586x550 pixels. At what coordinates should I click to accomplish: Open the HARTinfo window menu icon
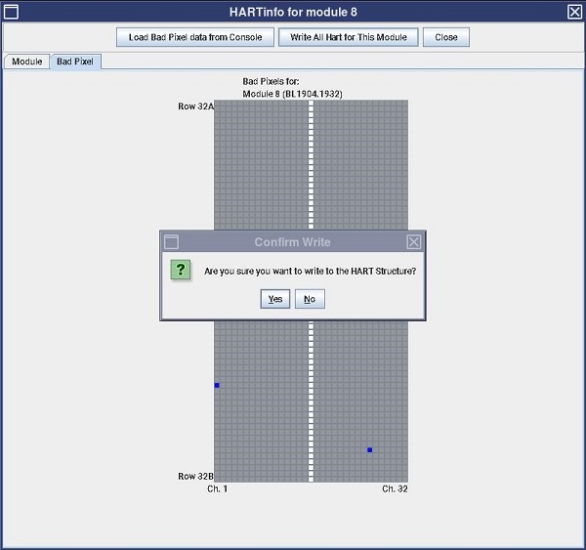[x=12, y=12]
